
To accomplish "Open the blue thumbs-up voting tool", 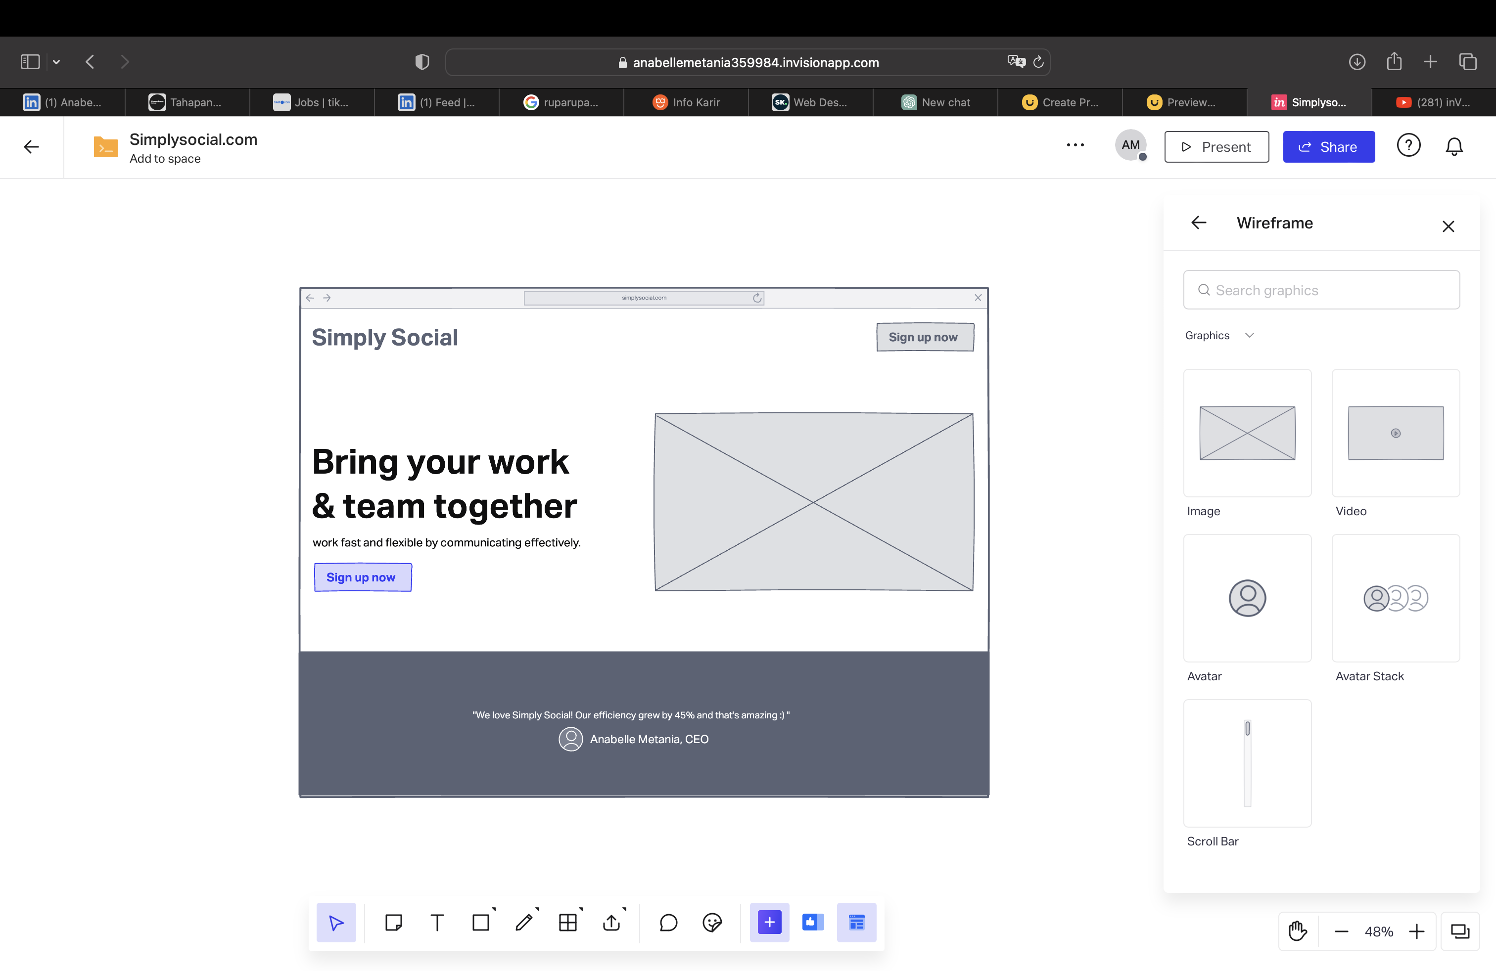I will click(x=813, y=922).
